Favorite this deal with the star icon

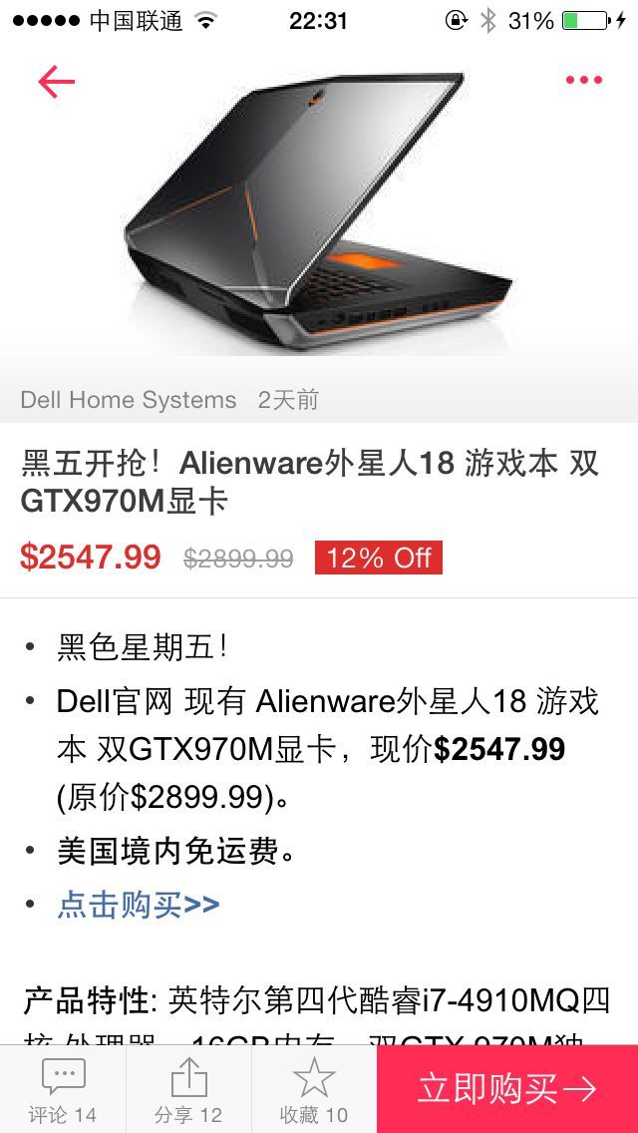(x=314, y=1076)
